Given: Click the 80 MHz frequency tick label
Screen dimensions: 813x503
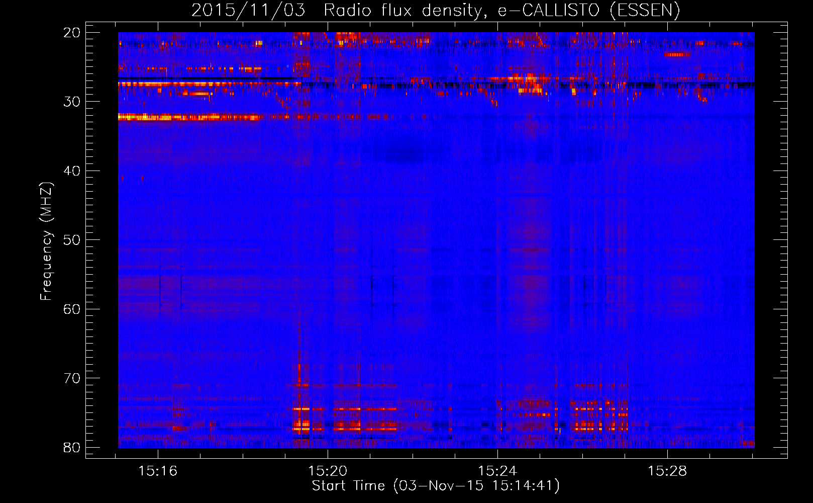Looking at the screenshot, I should pyautogui.click(x=72, y=447).
